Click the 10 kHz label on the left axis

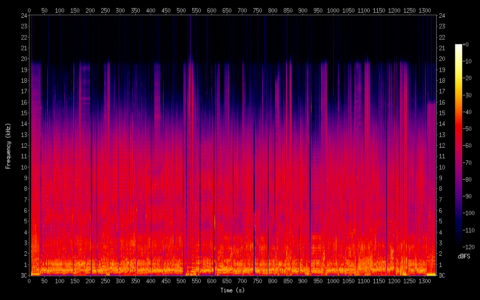pos(23,167)
